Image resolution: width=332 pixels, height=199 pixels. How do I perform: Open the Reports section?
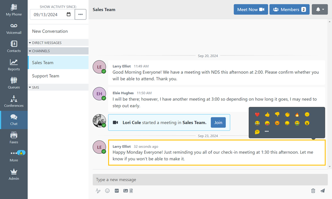[x=14, y=65]
